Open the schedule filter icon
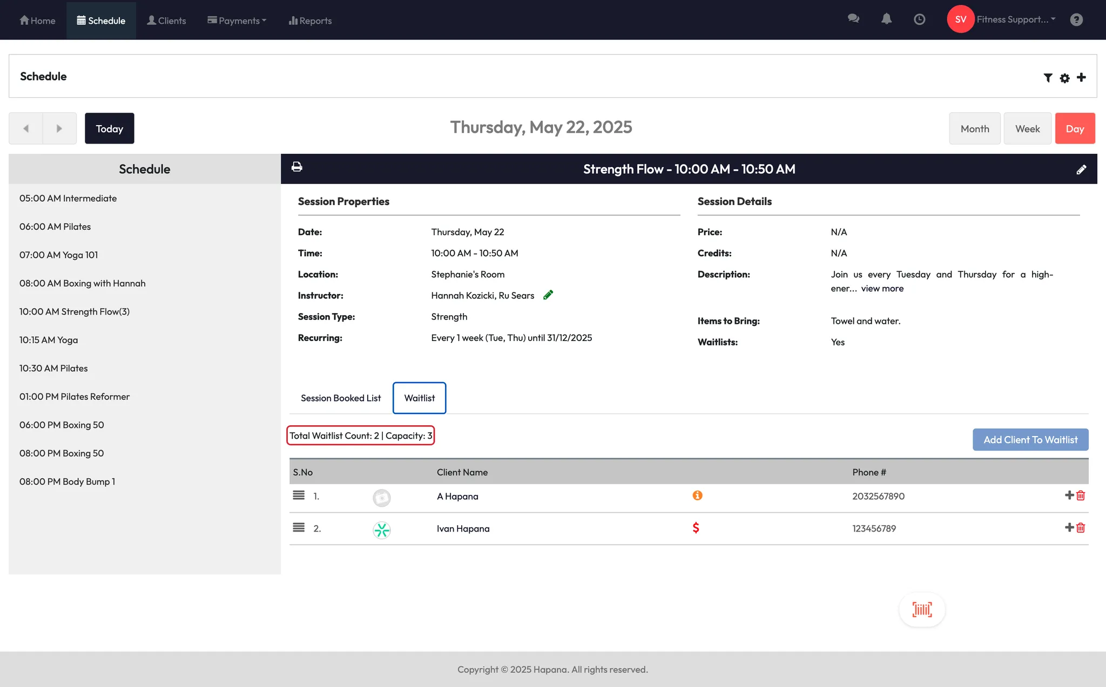 1048,78
